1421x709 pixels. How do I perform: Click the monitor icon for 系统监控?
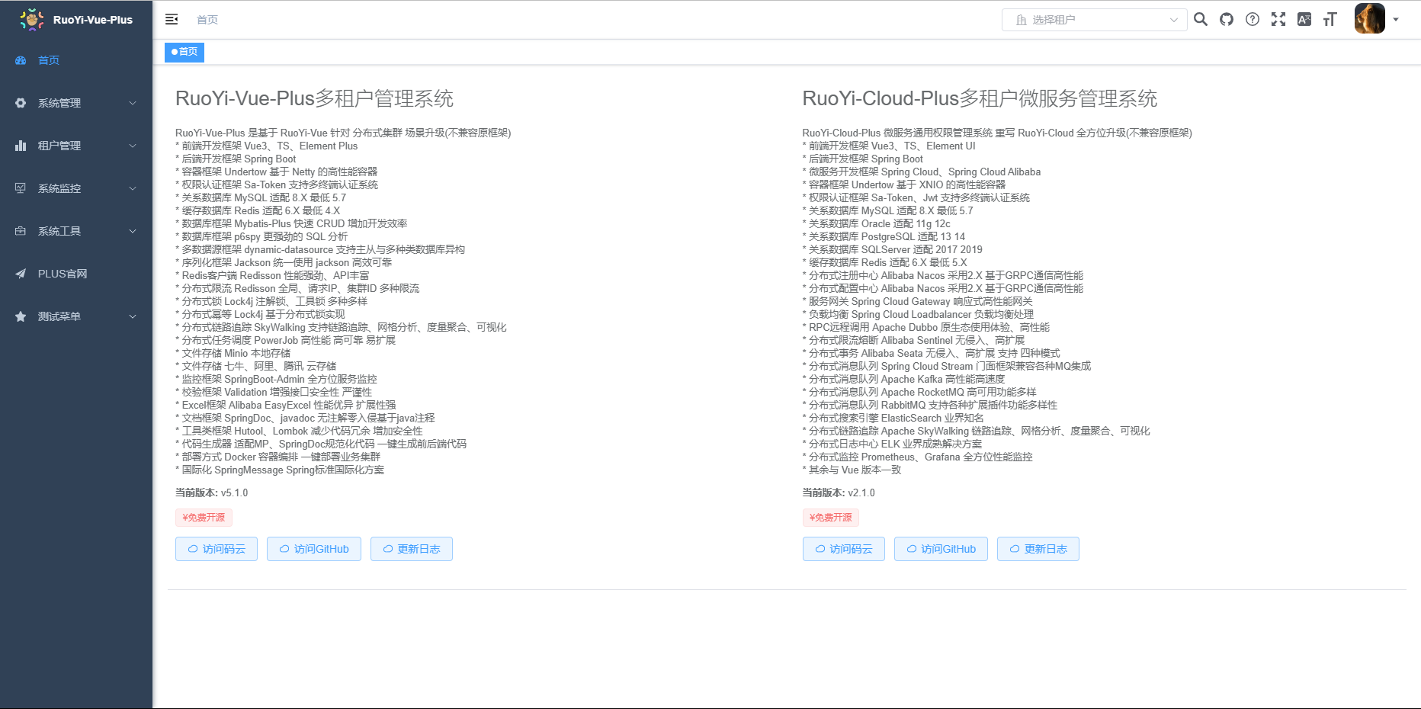point(21,188)
